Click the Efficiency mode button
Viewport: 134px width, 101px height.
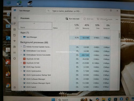(x=105, y=19)
